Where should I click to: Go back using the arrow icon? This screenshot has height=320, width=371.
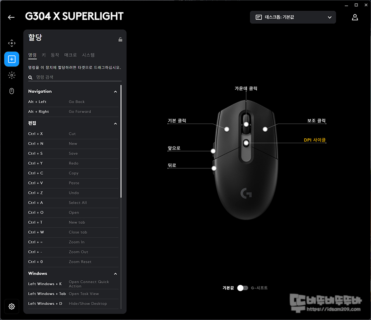(x=11, y=17)
